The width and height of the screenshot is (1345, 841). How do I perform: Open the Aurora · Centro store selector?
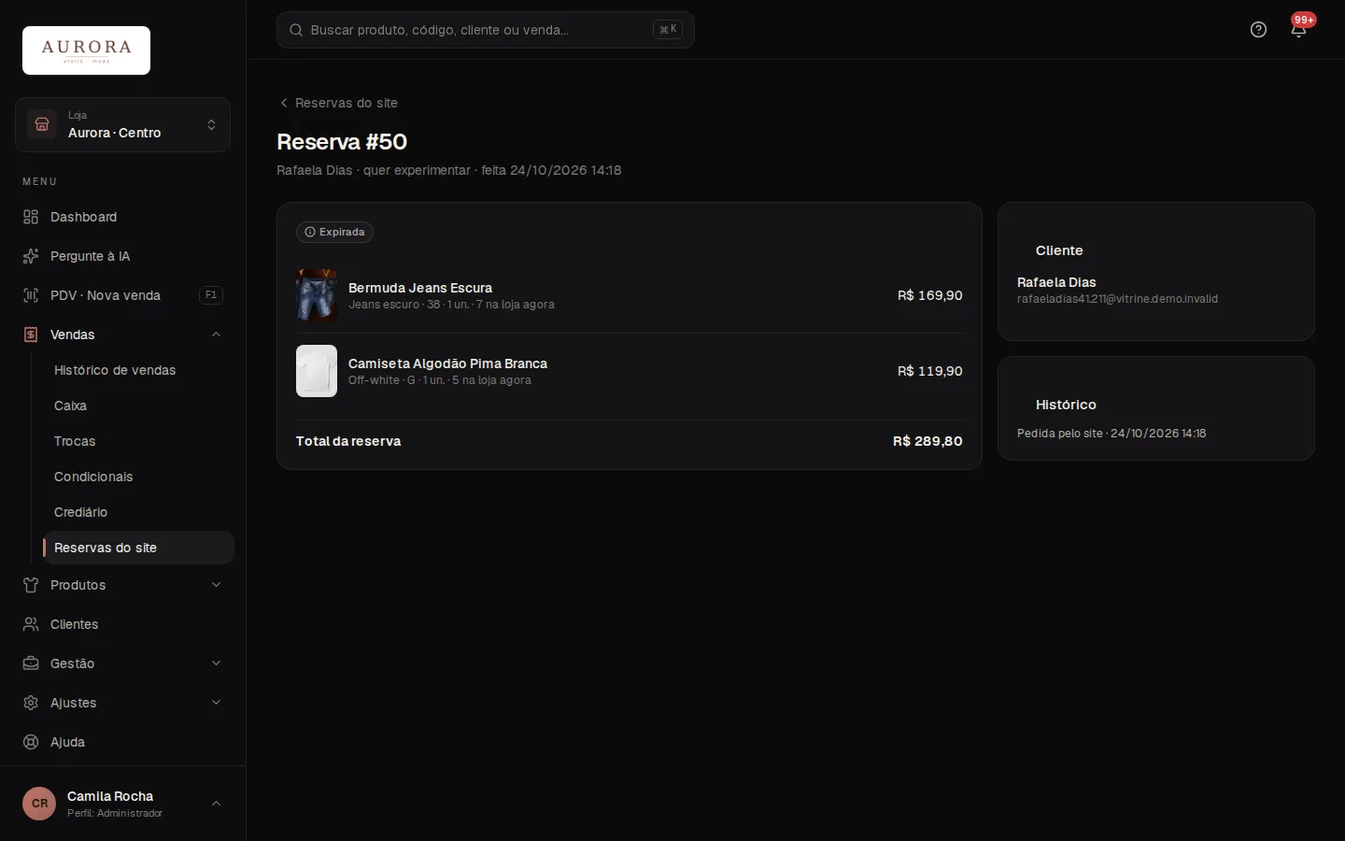[x=122, y=124]
